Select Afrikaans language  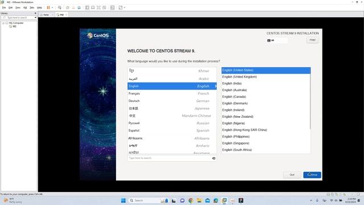coord(172,138)
